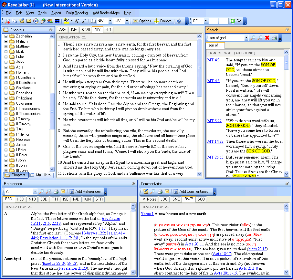The height and width of the screenshot is (279, 293).
Task: Click the green Go navigation icon
Action: (234, 21)
